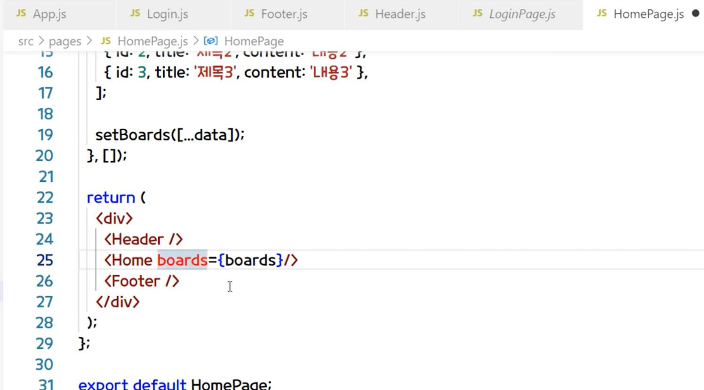This screenshot has width=704, height=390.
Task: Click line number 22 in gutter
Action: 45,197
